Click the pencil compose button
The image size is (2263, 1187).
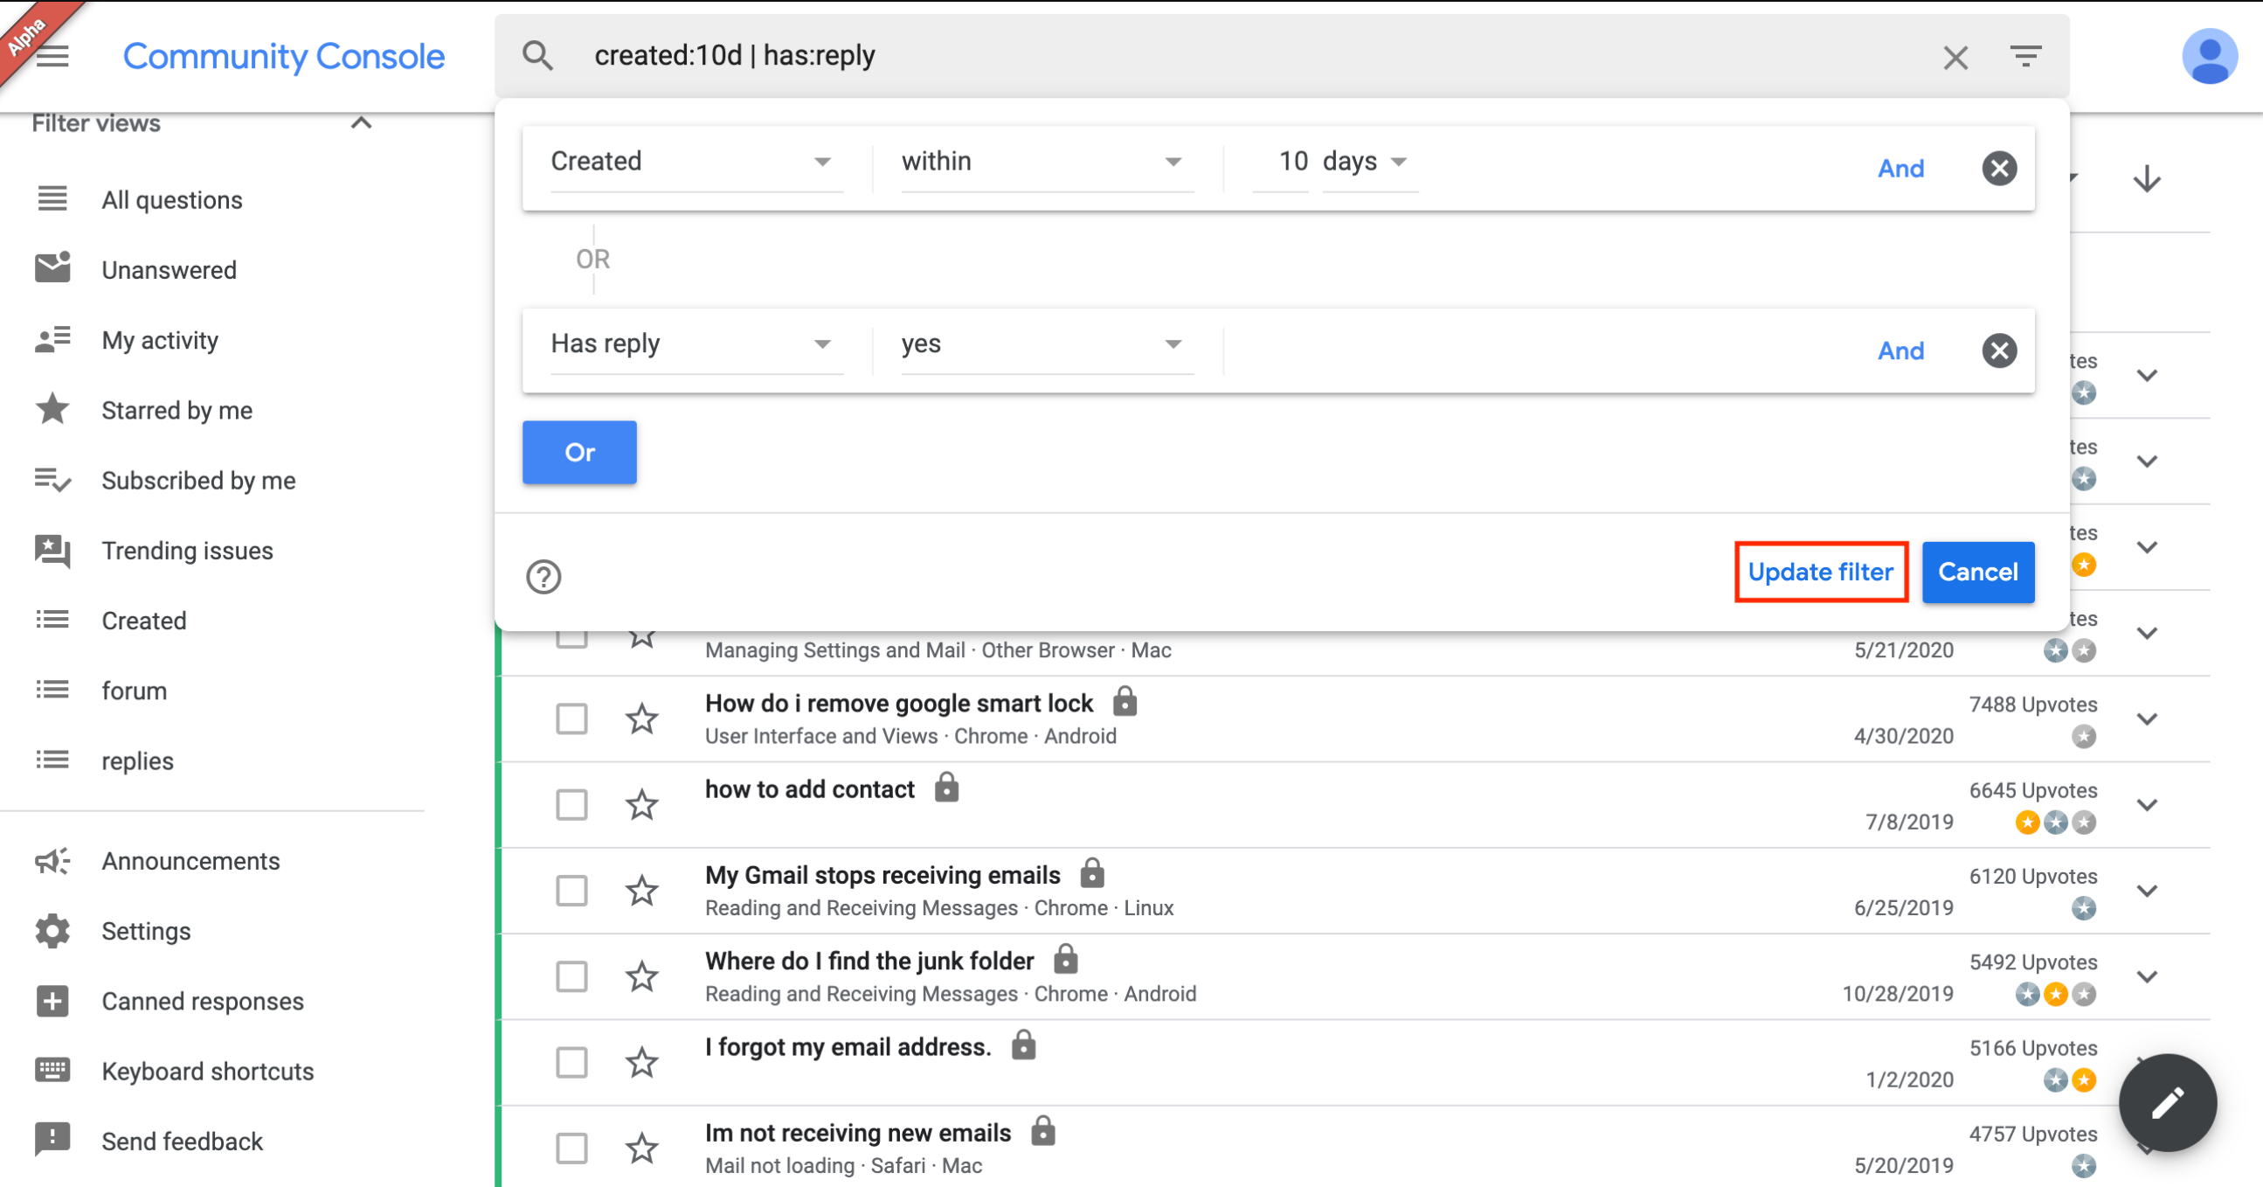pos(2168,1103)
